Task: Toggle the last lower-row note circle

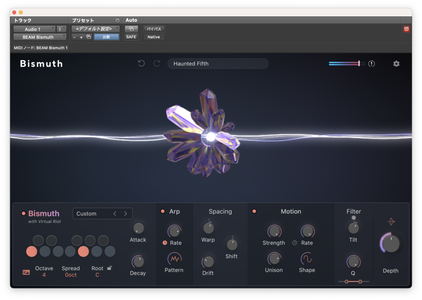Action: pyautogui.click(x=110, y=252)
